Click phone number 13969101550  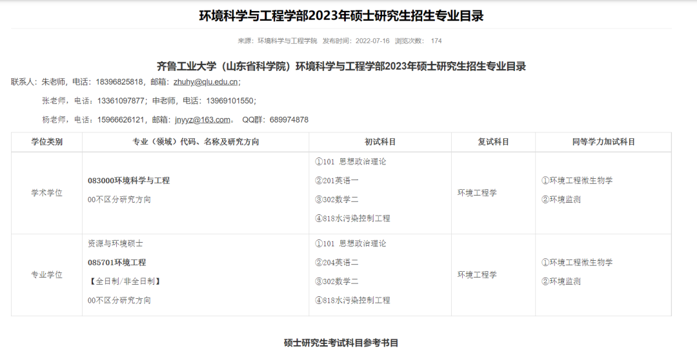(x=230, y=101)
